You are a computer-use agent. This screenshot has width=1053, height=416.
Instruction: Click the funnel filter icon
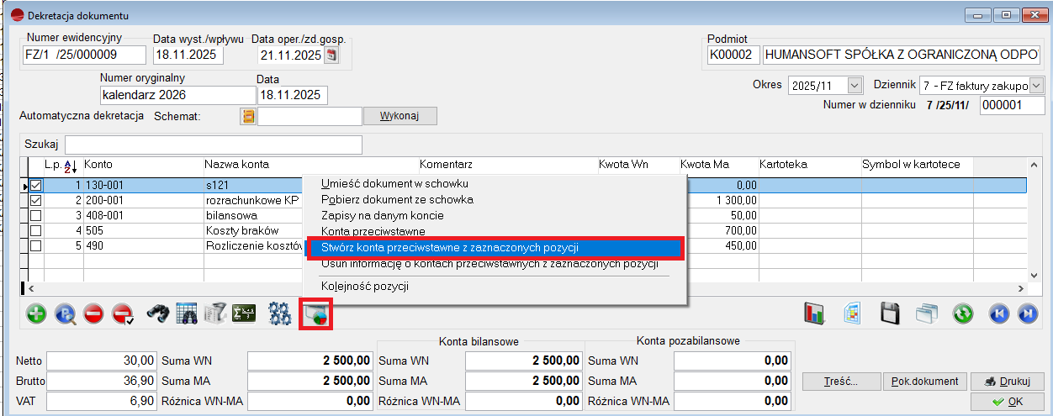(x=215, y=314)
